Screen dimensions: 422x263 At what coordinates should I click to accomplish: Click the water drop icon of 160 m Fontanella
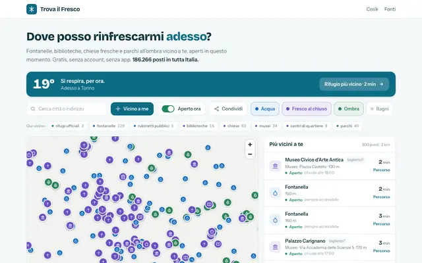point(275,220)
